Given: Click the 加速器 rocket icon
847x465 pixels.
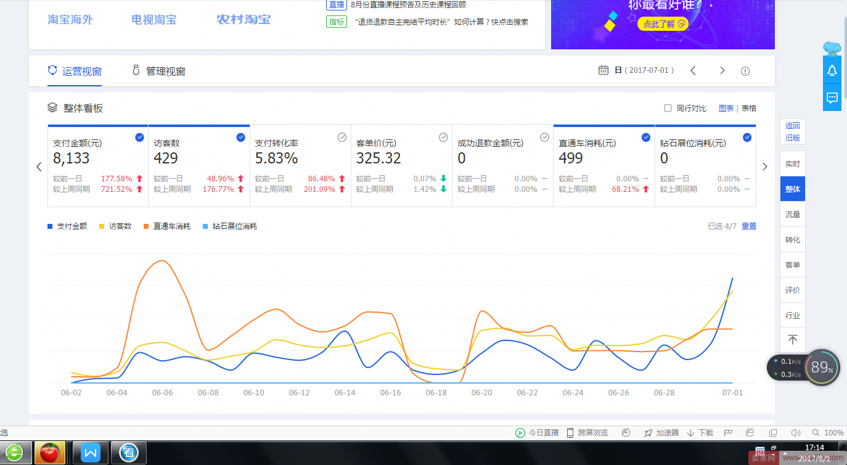Looking at the screenshot, I should [648, 433].
